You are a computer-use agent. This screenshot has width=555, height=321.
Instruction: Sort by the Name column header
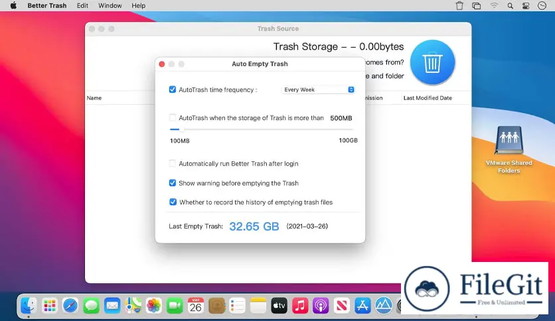tap(94, 98)
